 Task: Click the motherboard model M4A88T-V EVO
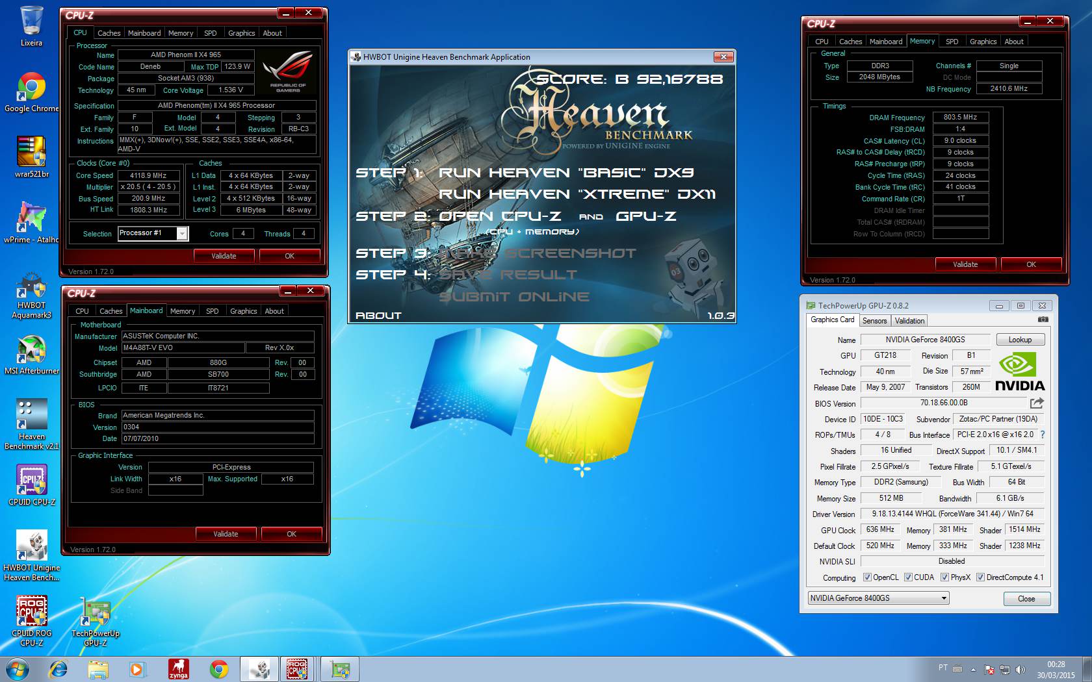pos(183,348)
